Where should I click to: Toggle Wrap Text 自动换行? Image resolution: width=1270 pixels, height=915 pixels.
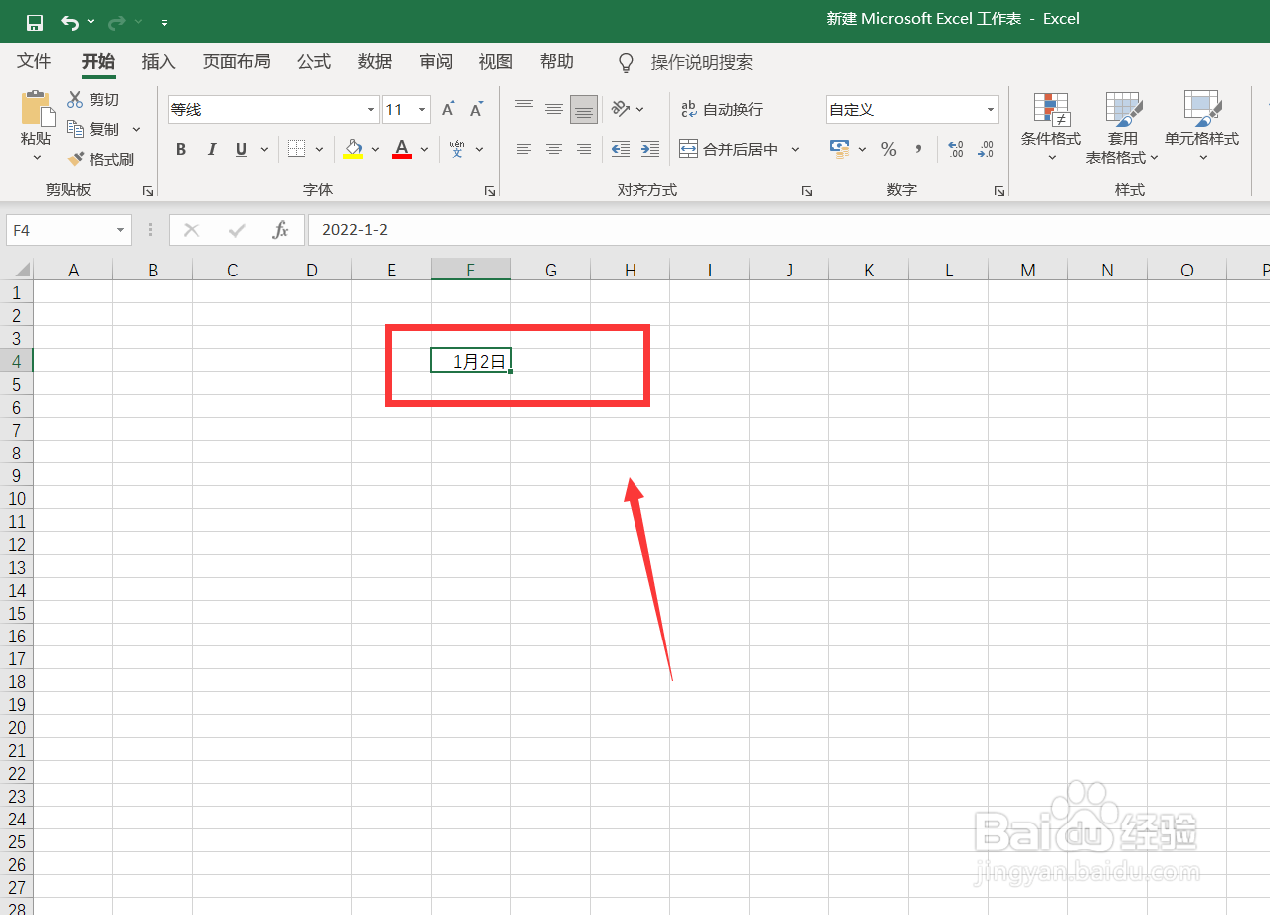click(x=721, y=109)
